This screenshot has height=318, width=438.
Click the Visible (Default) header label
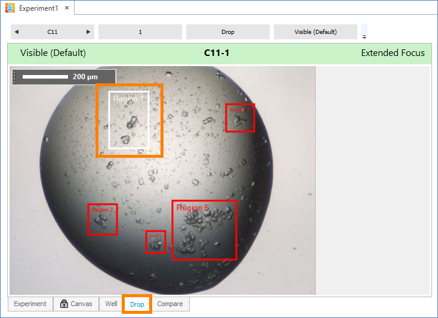(x=53, y=52)
